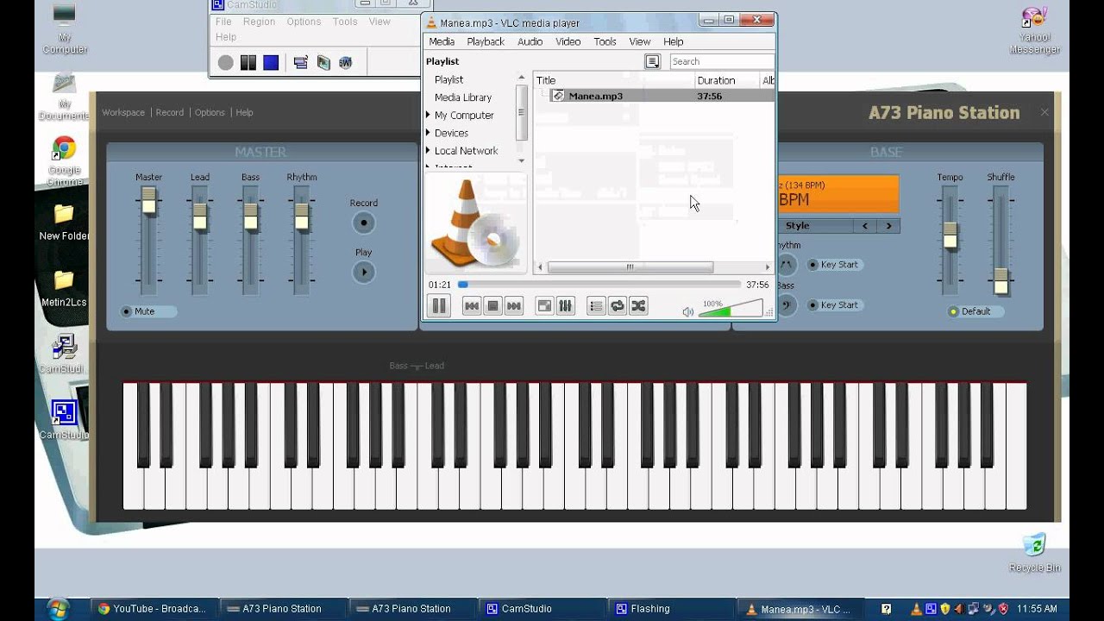Open Piano Station Record menu

[x=169, y=112]
